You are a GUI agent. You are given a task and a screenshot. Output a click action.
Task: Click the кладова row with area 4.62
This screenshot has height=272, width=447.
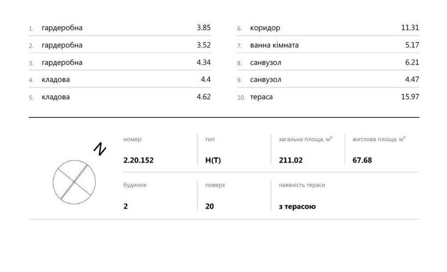point(55,97)
